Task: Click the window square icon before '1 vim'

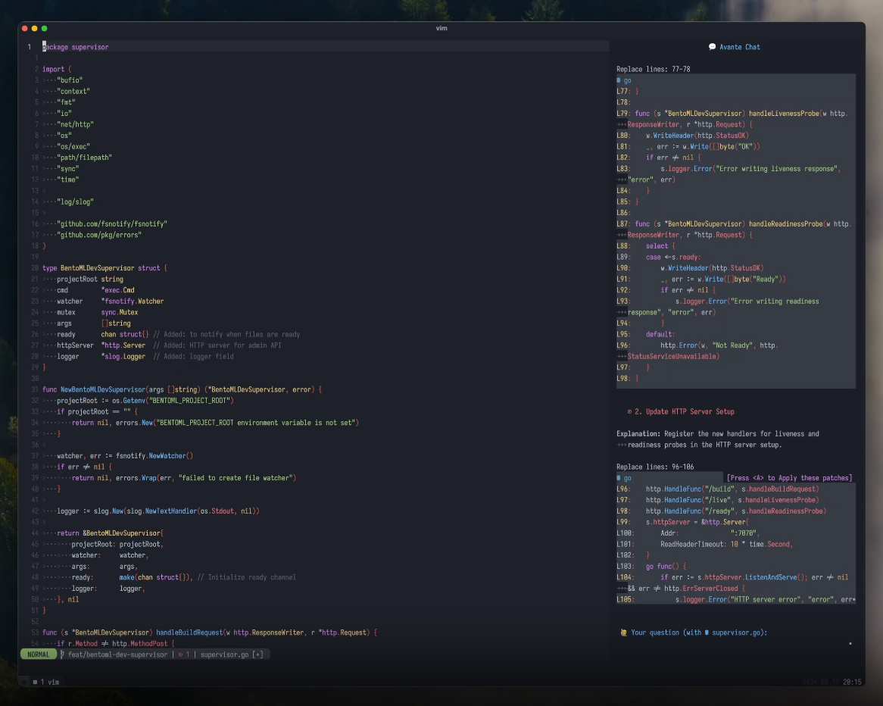Action: click(35, 682)
